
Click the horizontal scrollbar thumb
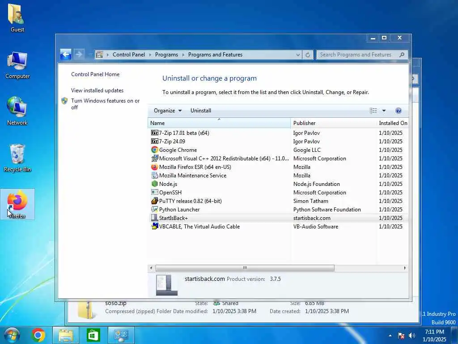245,268
